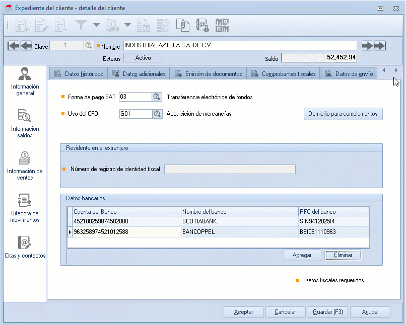
Task: Open Forma de pago SAT lookup icon
Action: tap(157, 97)
